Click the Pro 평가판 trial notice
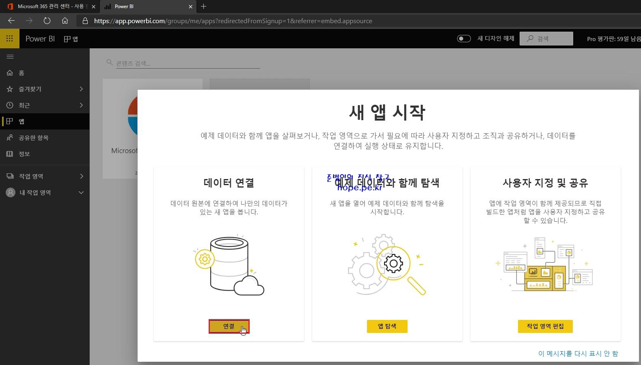 click(613, 39)
